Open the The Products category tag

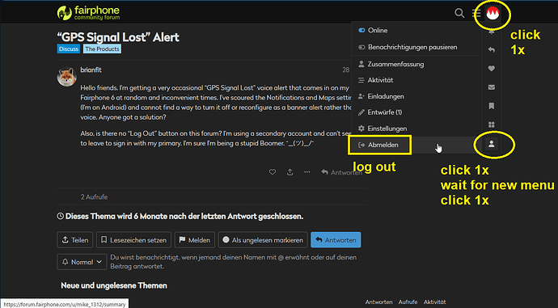(x=102, y=49)
